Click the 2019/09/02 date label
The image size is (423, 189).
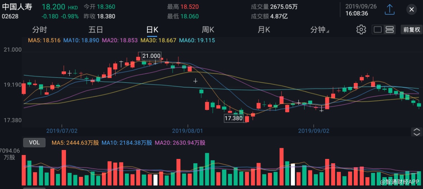click(314, 131)
